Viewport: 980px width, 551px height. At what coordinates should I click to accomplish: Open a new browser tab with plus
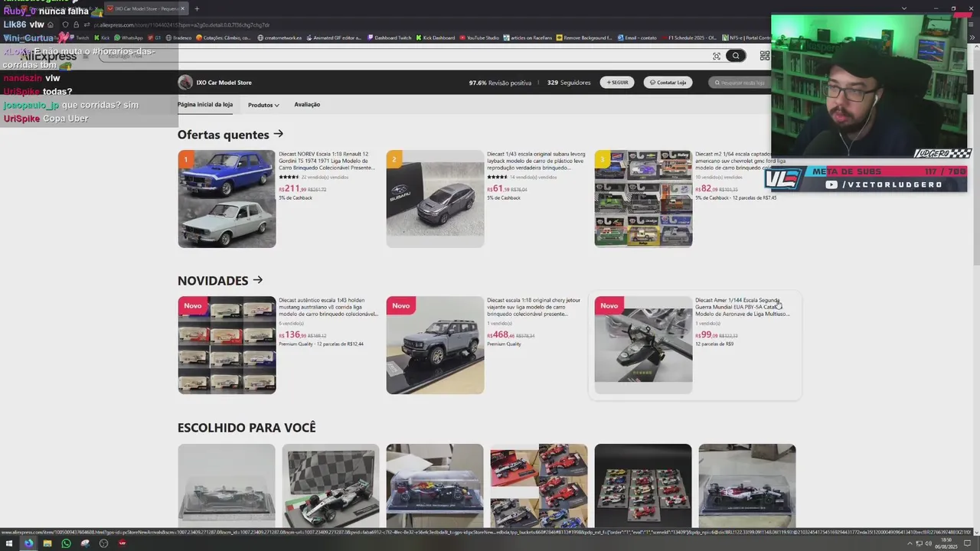tap(197, 8)
